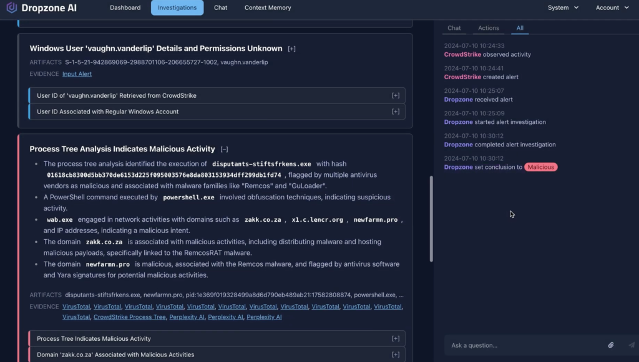Viewport: 639px width, 362px height.
Task: Expand 'Process Tree Indicates Malicious Activity' row
Action: coord(395,338)
